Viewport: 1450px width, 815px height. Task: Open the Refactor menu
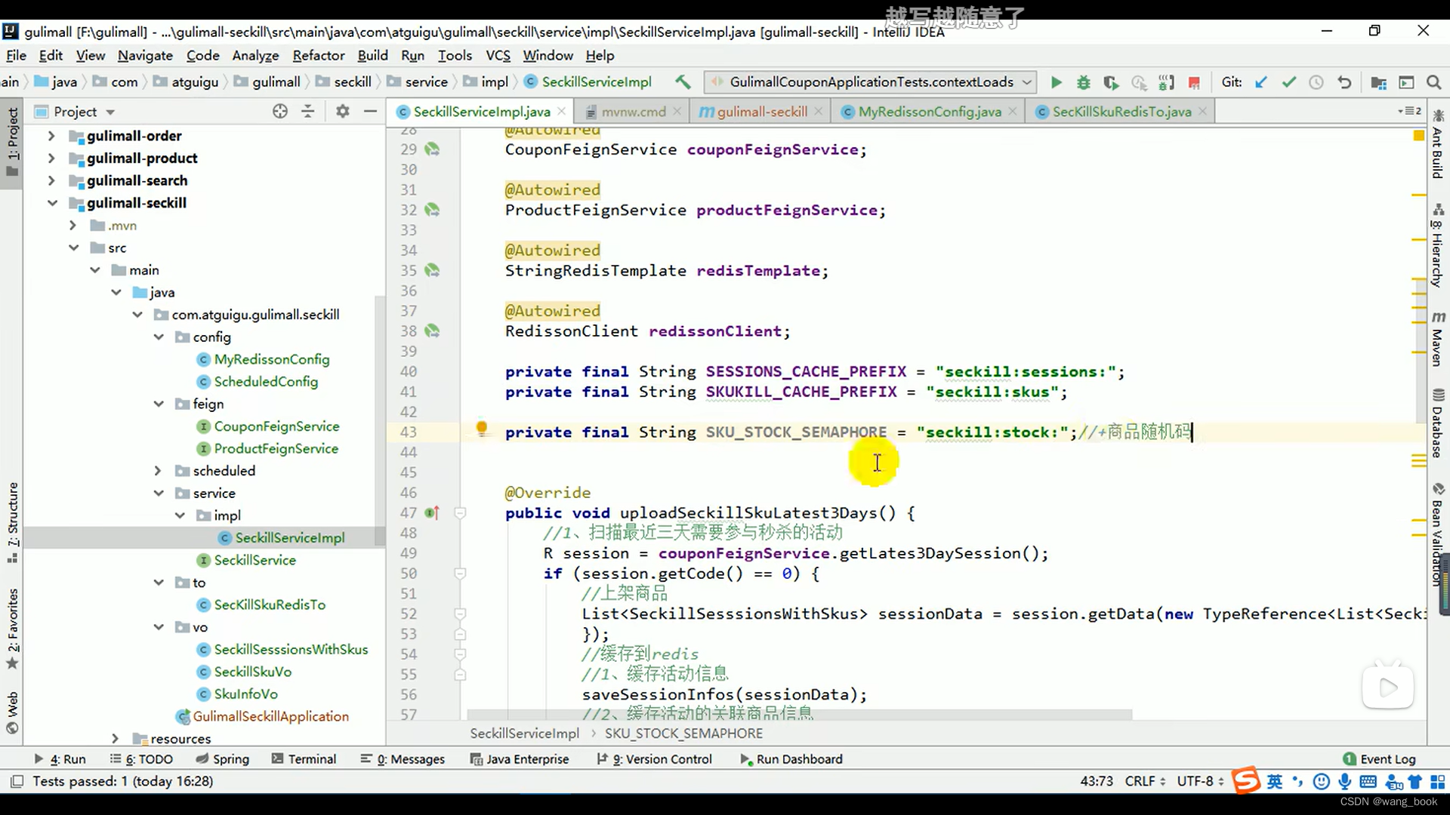point(319,55)
